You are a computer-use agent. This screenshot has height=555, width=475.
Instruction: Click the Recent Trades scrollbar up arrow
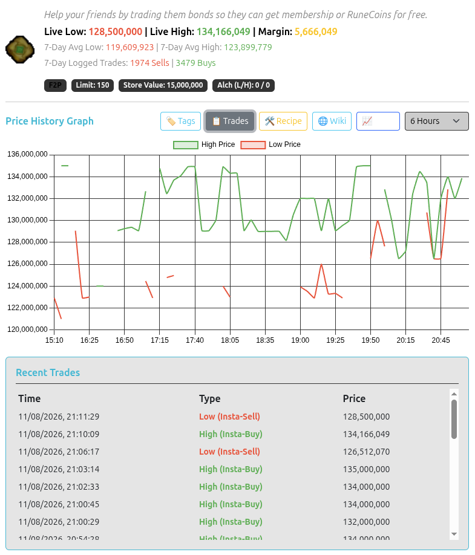click(x=454, y=394)
